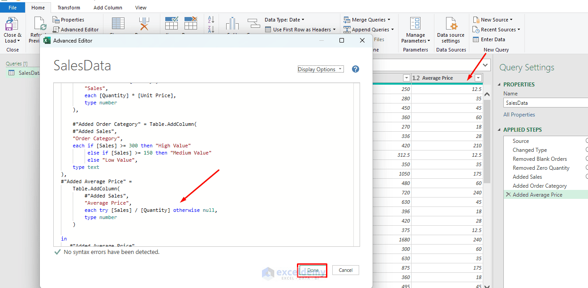Click the Remove Rows ribbon icon
588x288 pixels.
coord(191,23)
